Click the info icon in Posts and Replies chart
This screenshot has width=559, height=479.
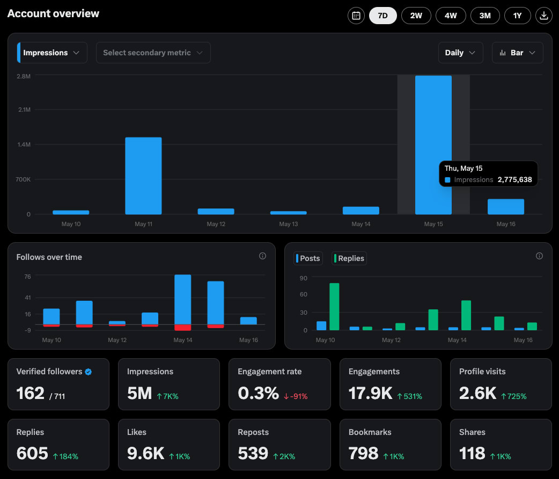tap(539, 256)
